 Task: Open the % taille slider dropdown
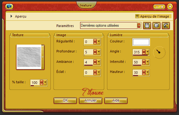tap(45, 82)
